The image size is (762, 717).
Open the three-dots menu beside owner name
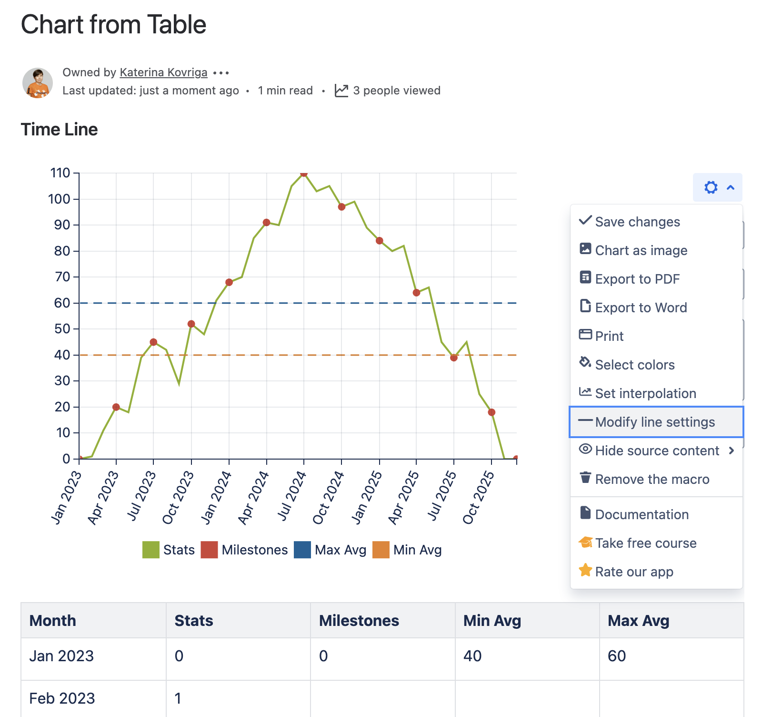[x=221, y=73]
